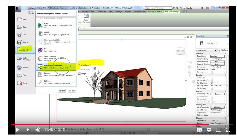
Task: Toggle the Locked Orientation checkbox
Action: coord(212,97)
